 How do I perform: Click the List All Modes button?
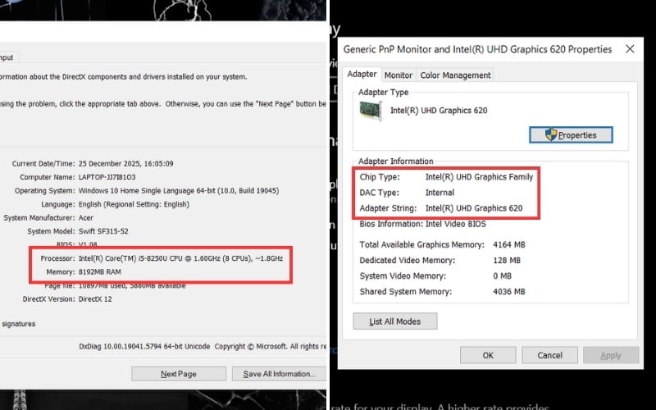point(395,321)
